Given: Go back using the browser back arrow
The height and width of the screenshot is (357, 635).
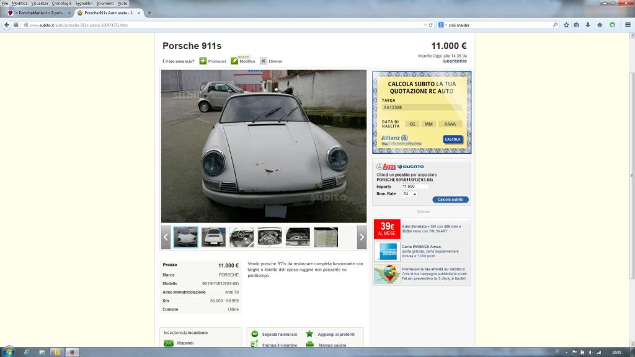Looking at the screenshot, I should [6, 25].
